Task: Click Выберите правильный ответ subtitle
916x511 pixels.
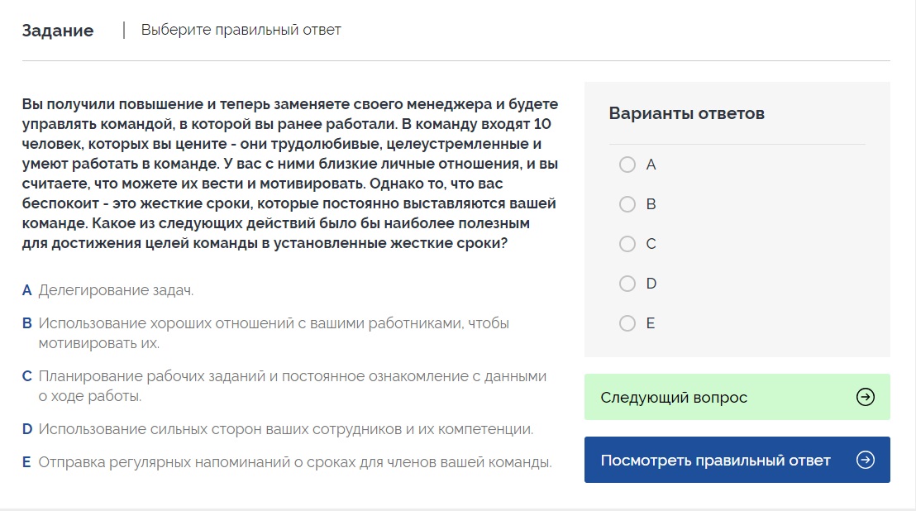Action: [241, 31]
